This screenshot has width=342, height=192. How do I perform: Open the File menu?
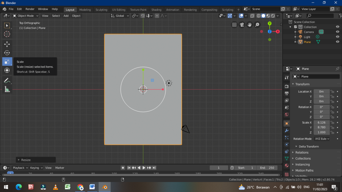[x=11, y=9]
